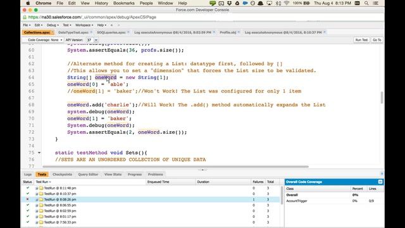Expand the TestRun @ 8:11:48 pm row
Screen dimensions: 405x228
(x=37, y=188)
